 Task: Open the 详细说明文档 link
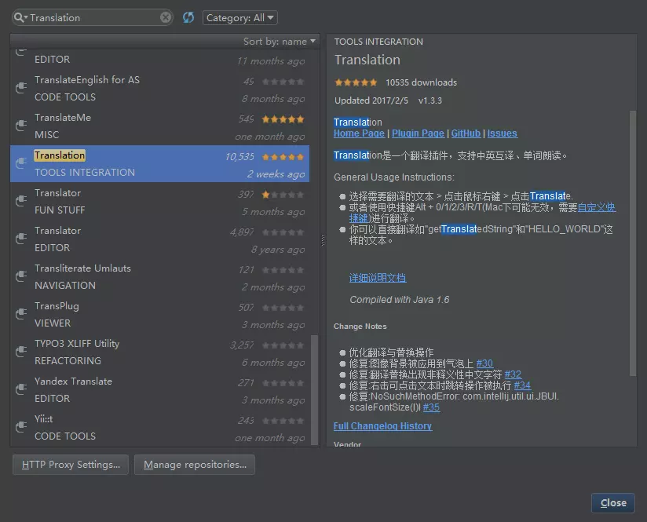[x=378, y=278]
